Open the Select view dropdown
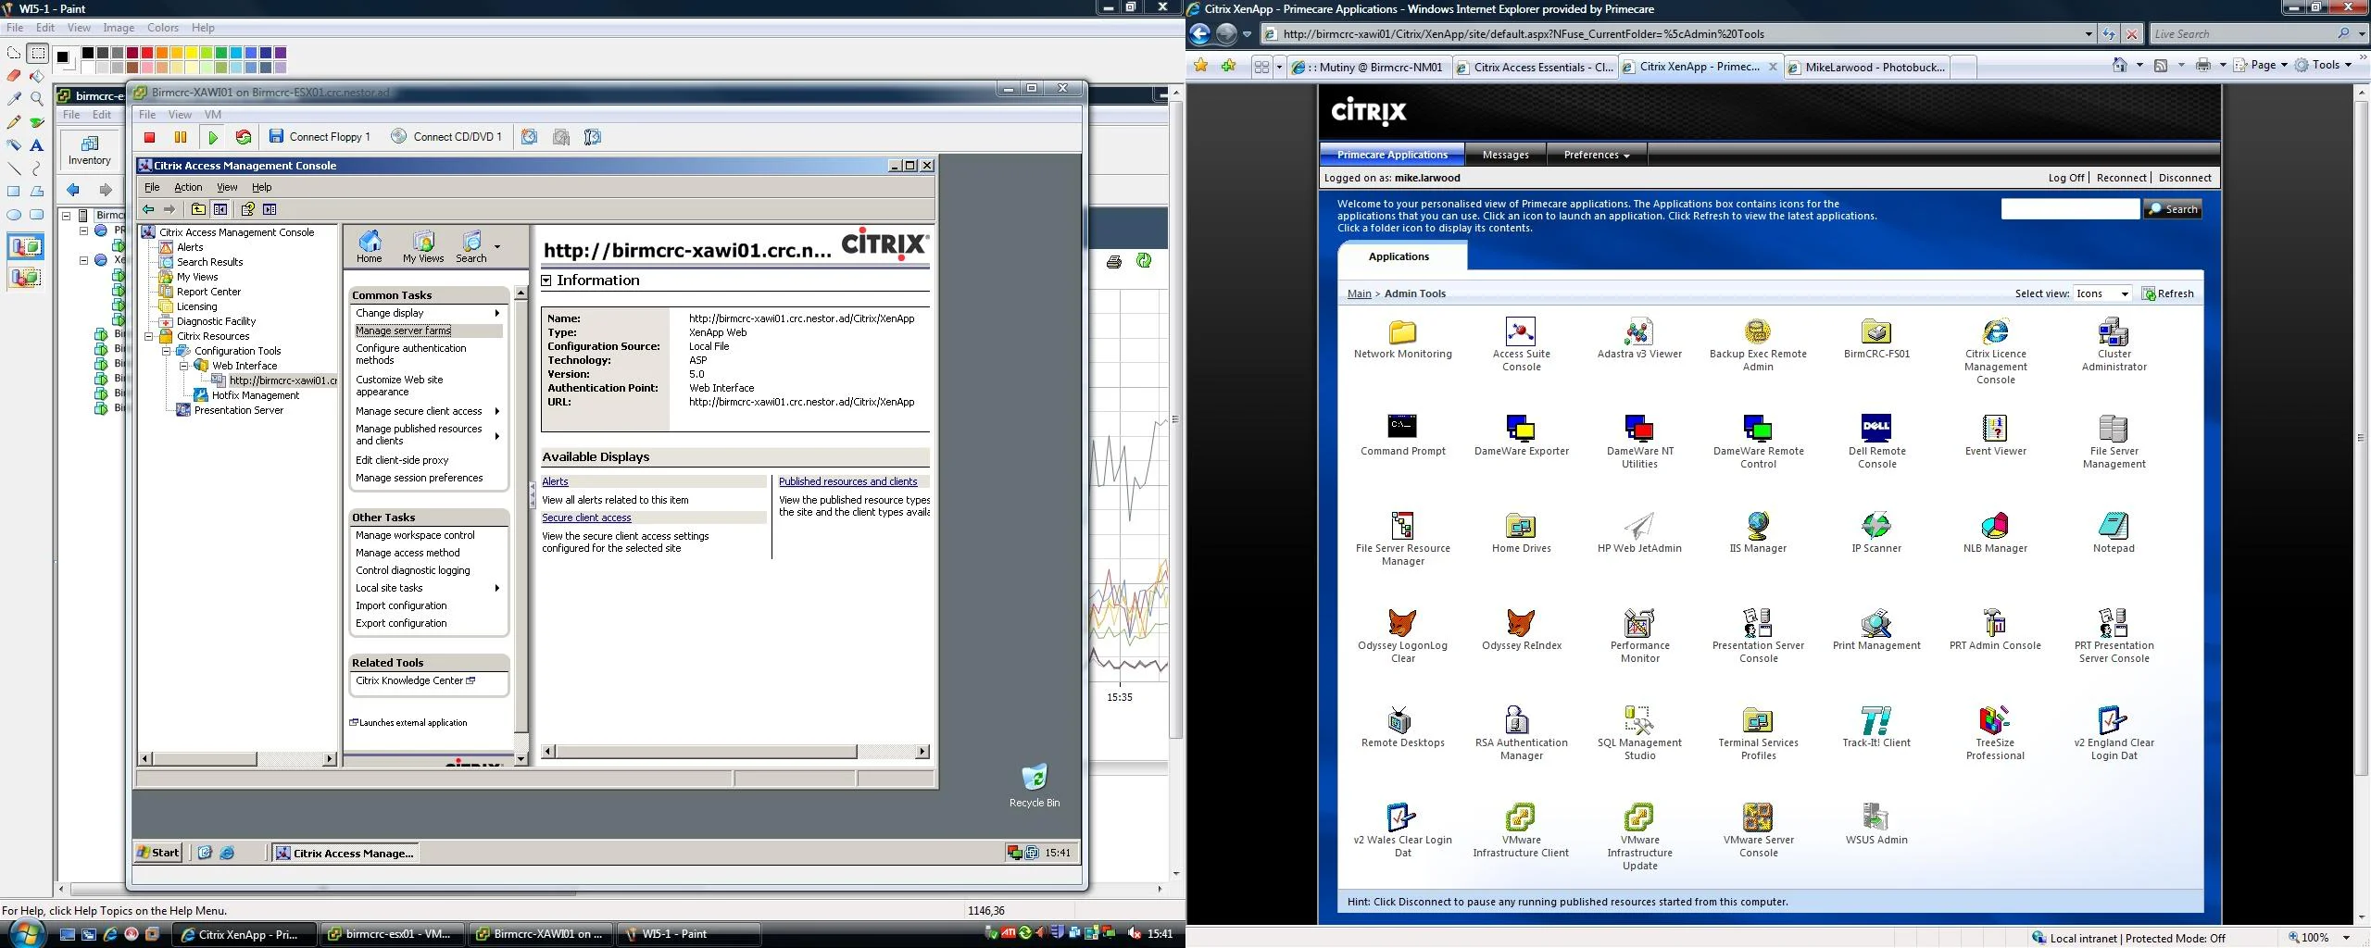This screenshot has width=2371, height=948. [2101, 293]
